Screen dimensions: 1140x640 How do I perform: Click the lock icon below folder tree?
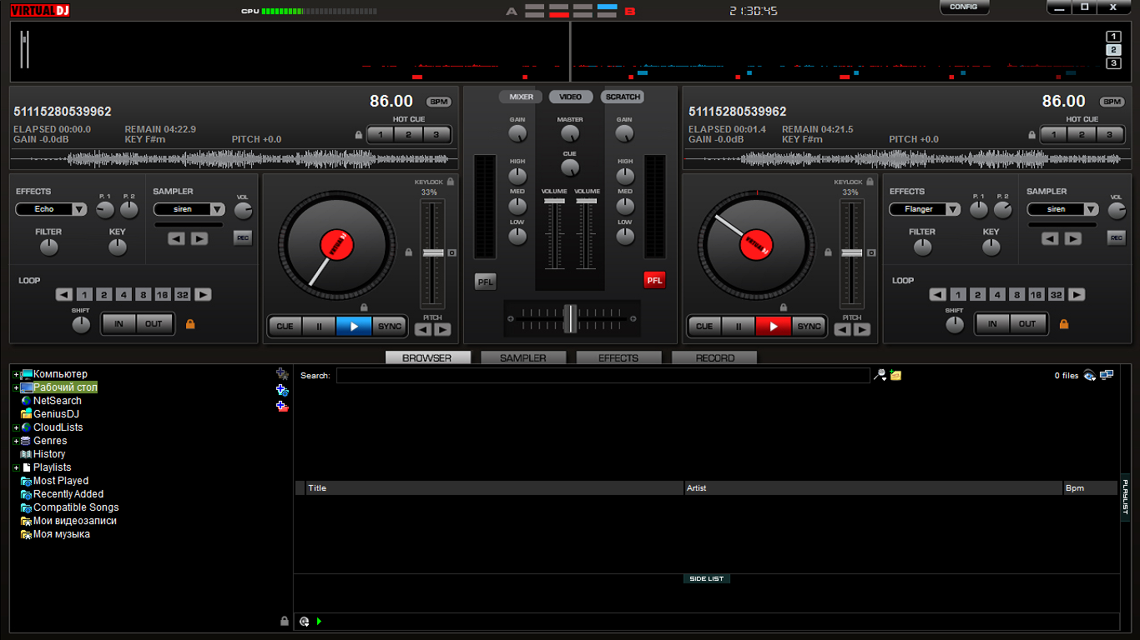click(x=285, y=621)
